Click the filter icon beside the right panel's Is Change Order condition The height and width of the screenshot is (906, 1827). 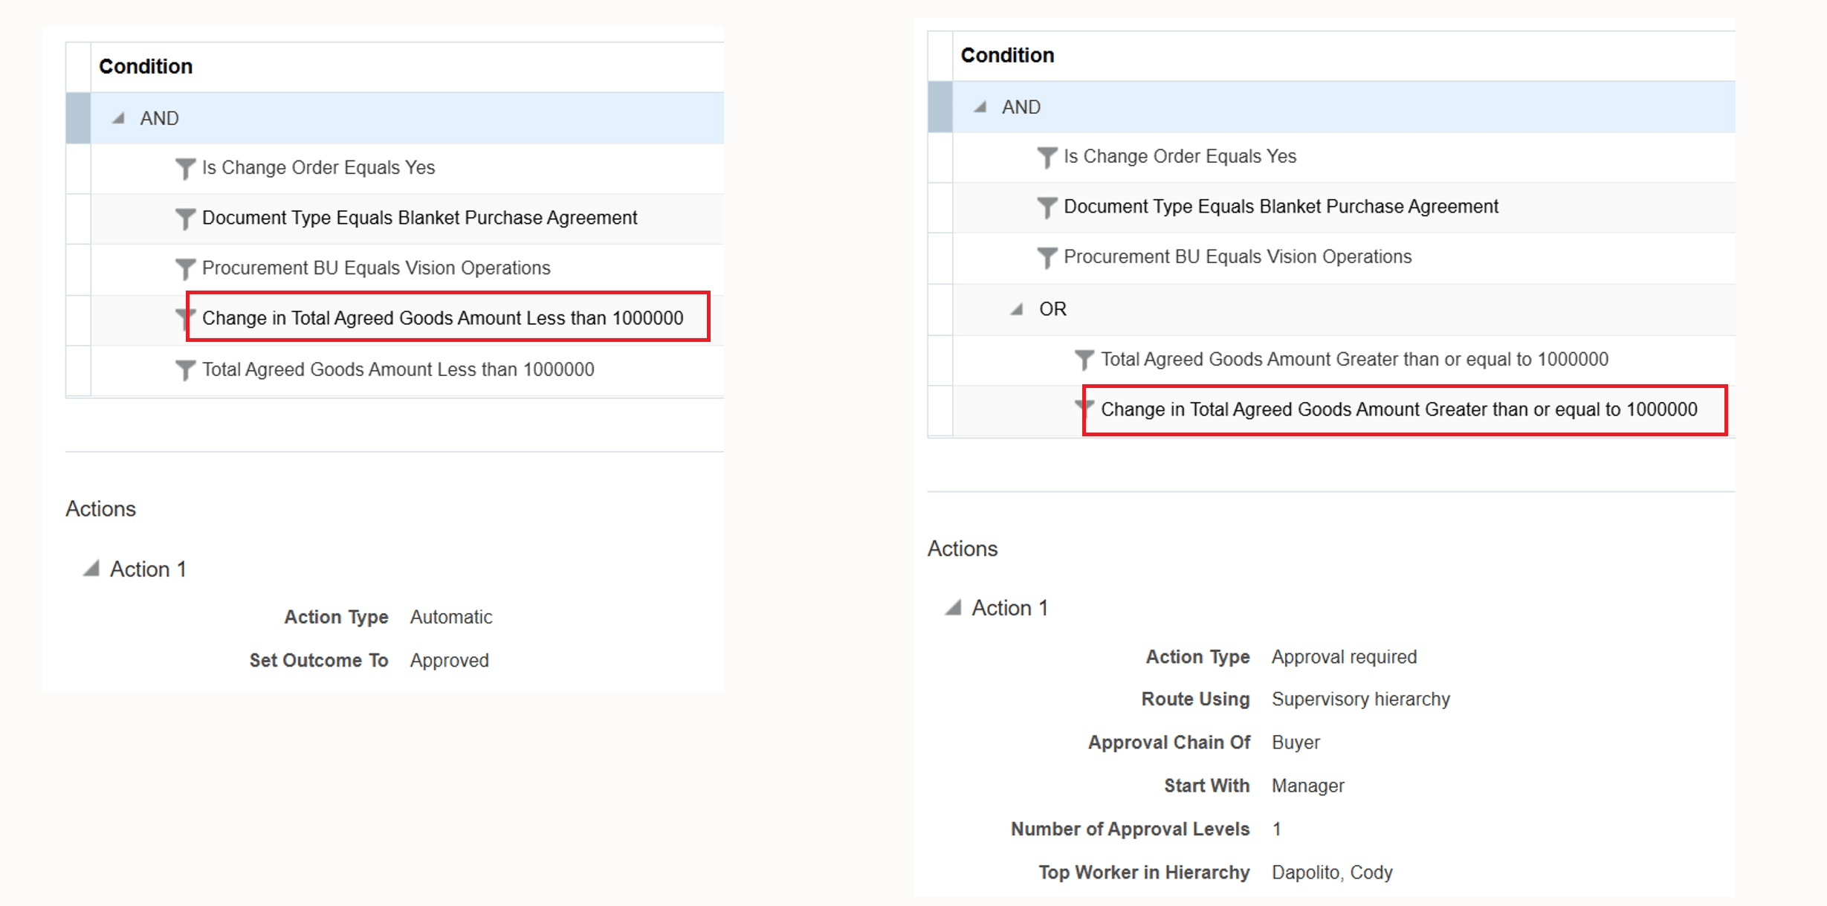tap(1046, 156)
